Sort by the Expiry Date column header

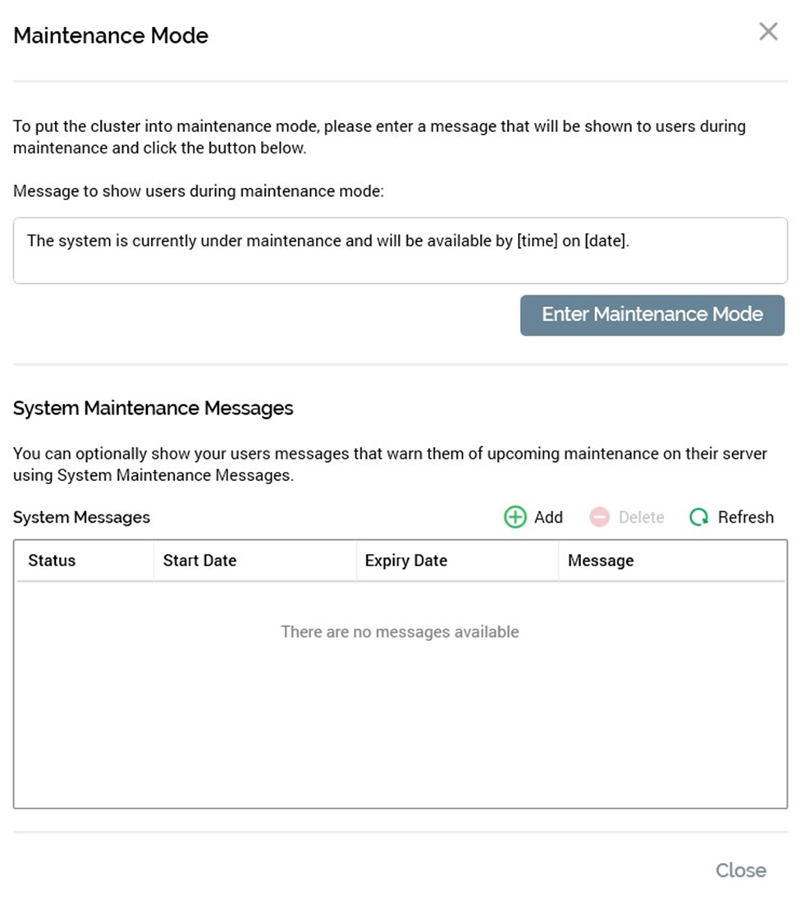(406, 560)
